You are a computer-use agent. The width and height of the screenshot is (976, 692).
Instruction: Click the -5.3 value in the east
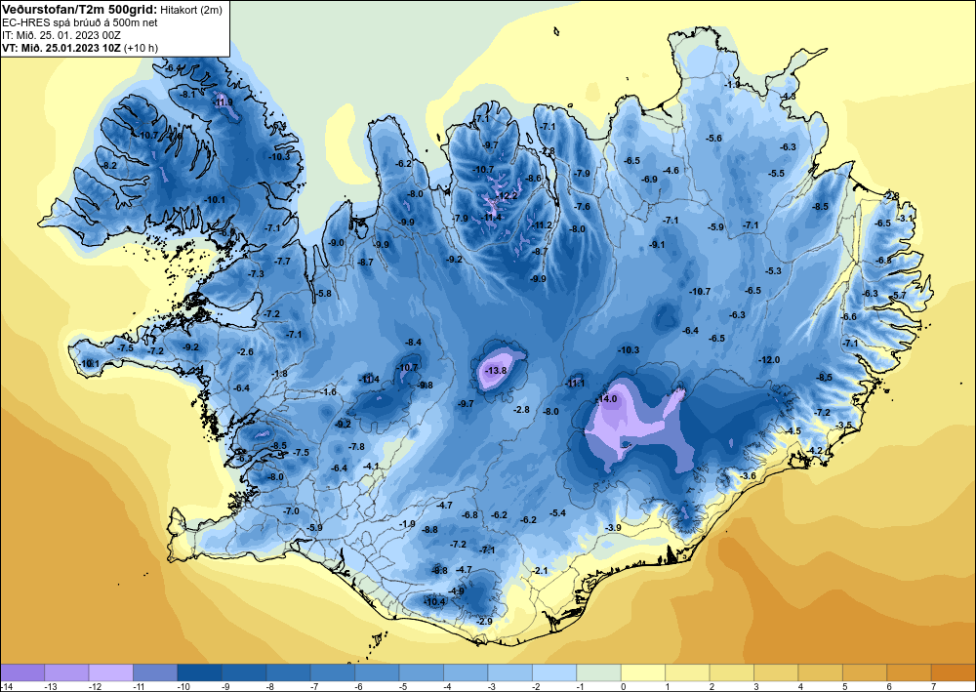pyautogui.click(x=773, y=270)
